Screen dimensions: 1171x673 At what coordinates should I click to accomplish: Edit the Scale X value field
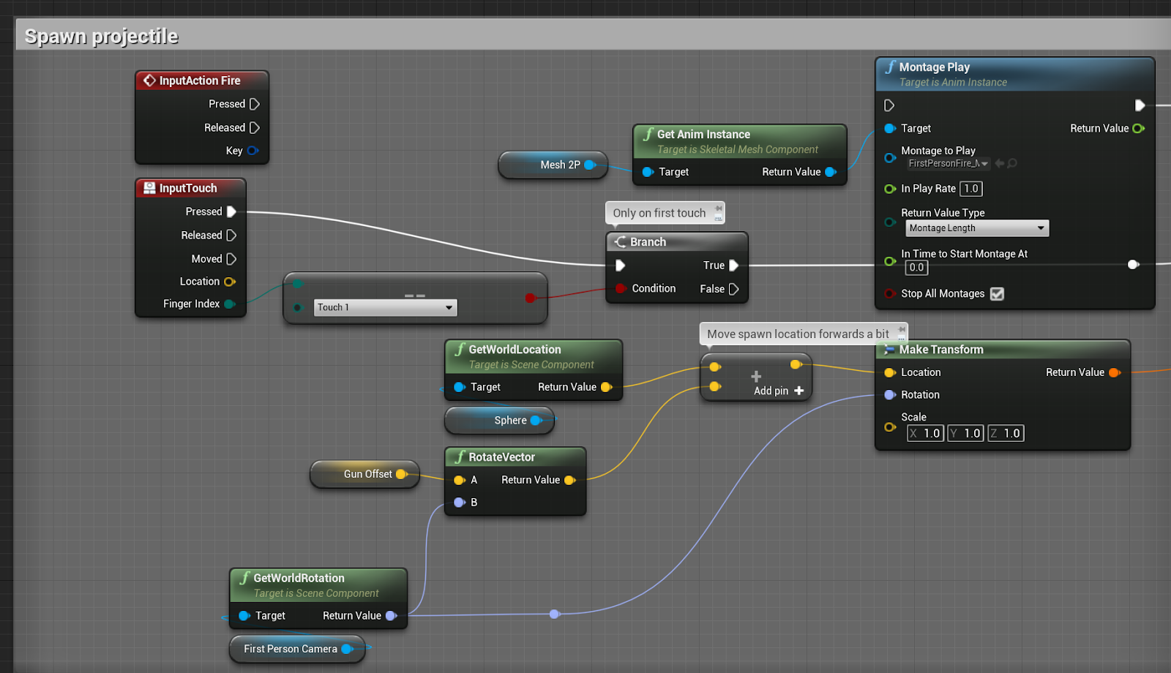[x=926, y=433]
